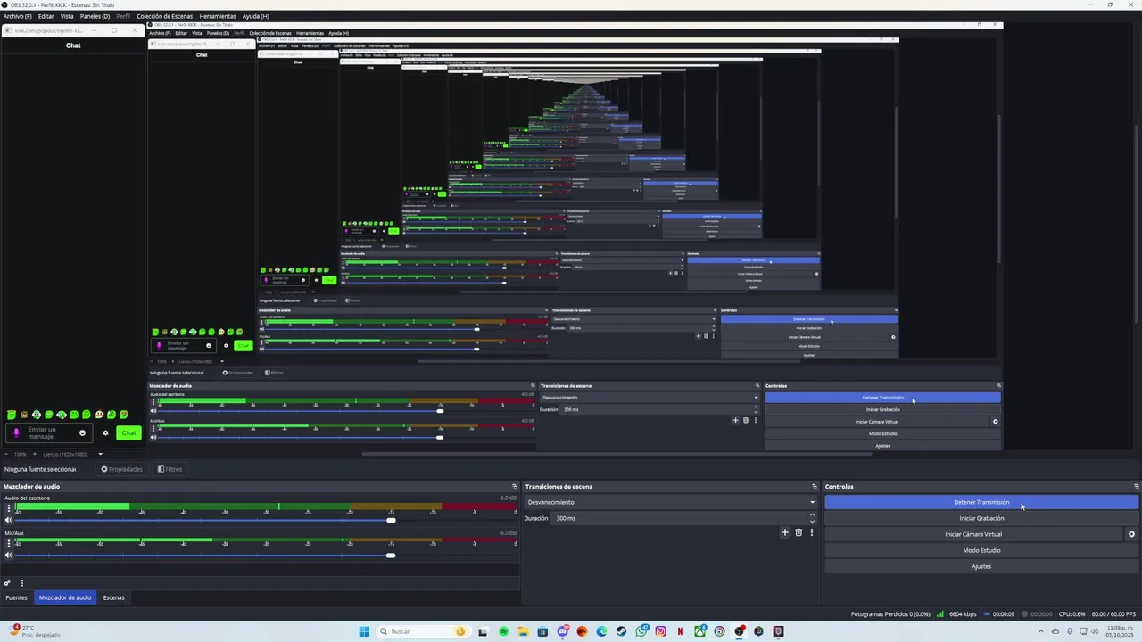Open WhatsApp from the taskbar

pyautogui.click(x=641, y=631)
